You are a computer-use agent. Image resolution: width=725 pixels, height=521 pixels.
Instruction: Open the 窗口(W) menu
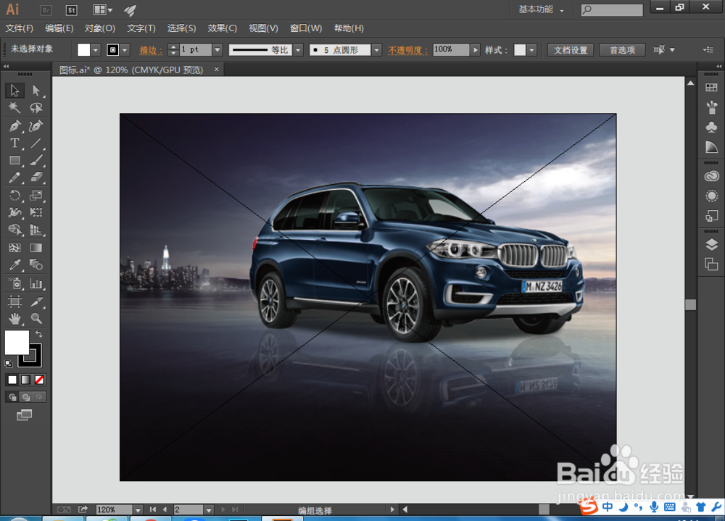coord(306,28)
